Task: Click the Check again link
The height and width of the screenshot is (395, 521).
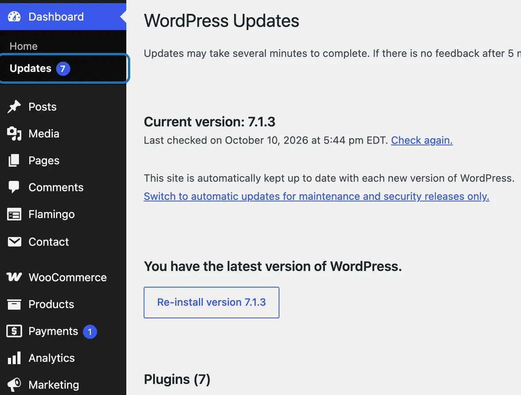Action: [422, 140]
